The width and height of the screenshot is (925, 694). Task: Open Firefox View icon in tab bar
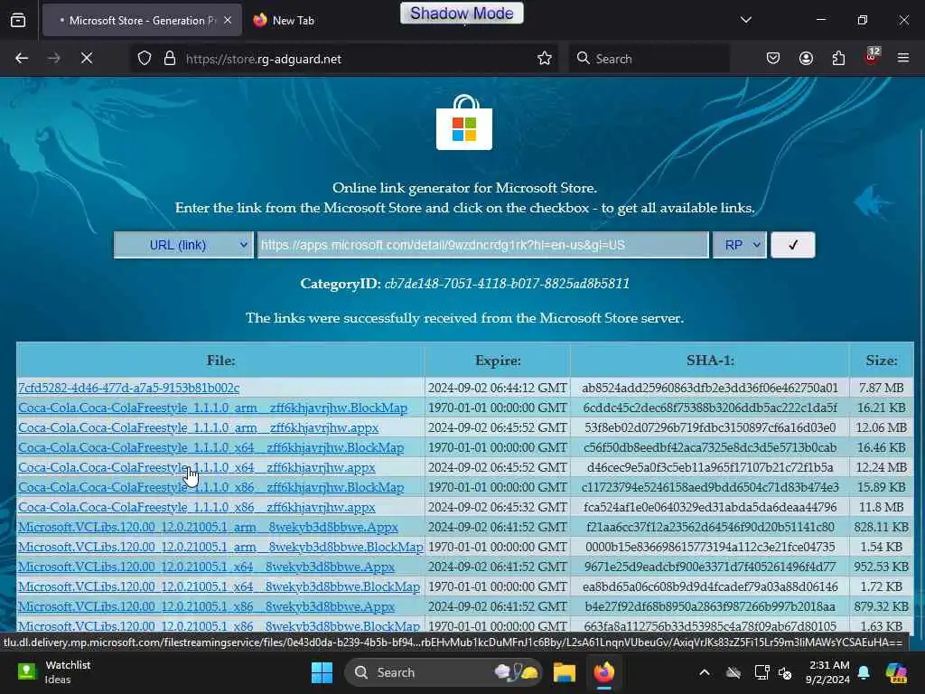[18, 21]
